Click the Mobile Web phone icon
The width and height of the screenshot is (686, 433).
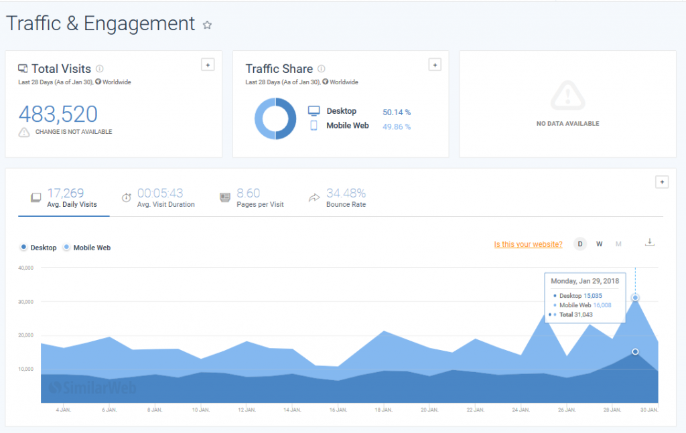pos(314,126)
